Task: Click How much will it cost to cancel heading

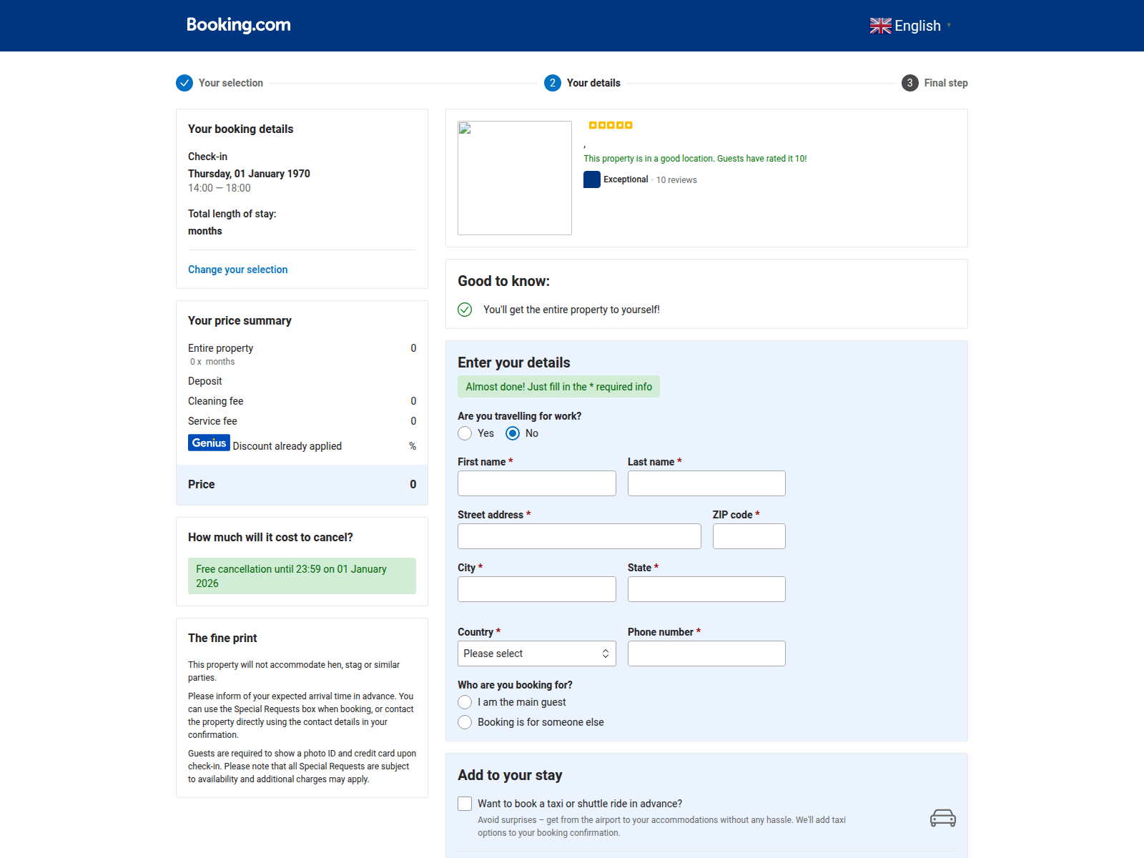Action: click(270, 537)
